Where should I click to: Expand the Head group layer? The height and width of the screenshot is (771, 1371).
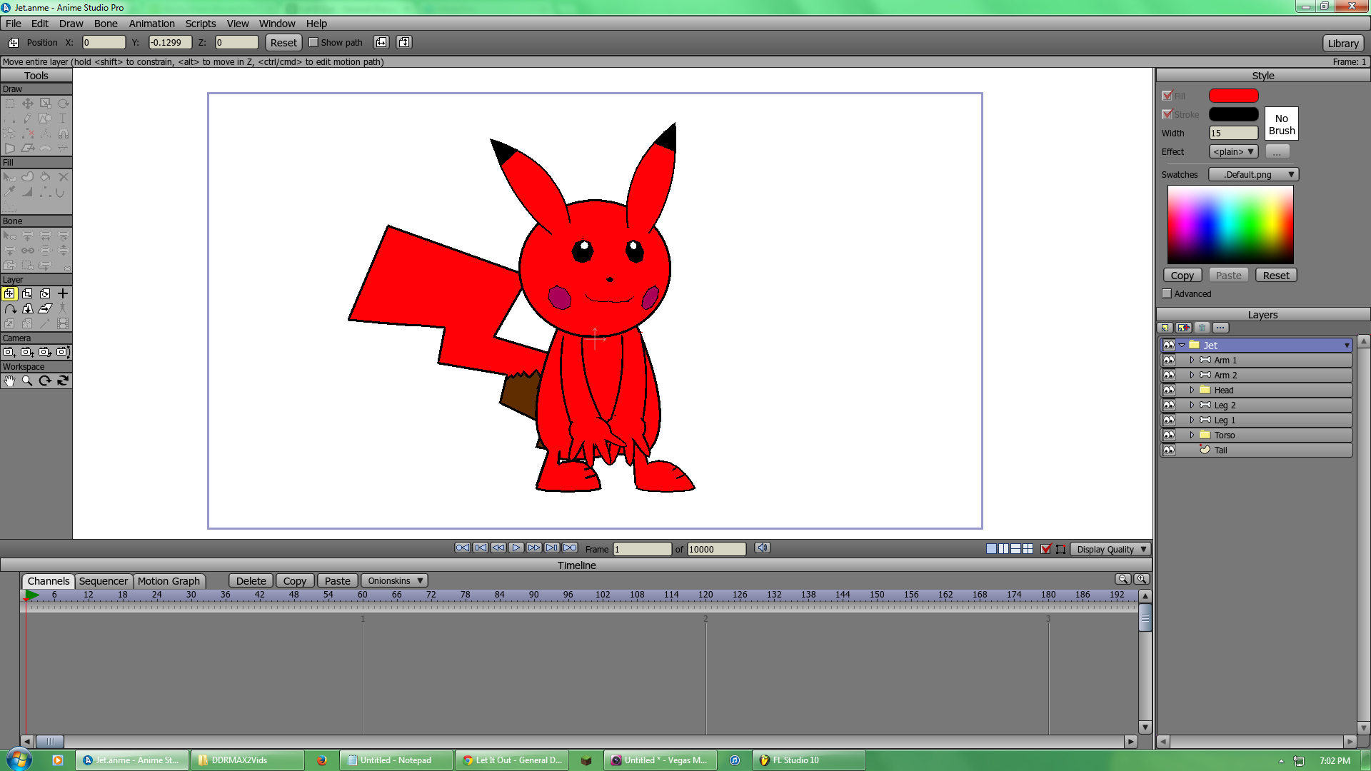(x=1192, y=390)
